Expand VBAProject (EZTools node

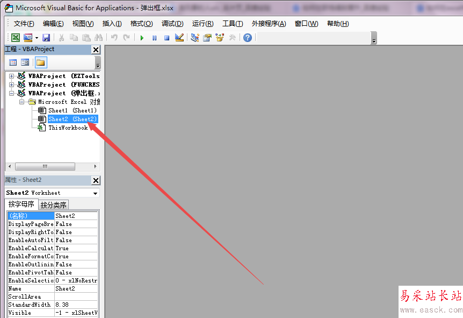tap(11, 76)
